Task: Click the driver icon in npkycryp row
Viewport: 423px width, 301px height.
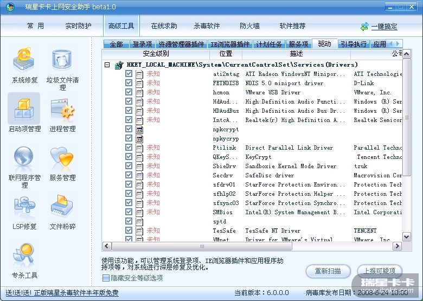Action: pos(139,139)
